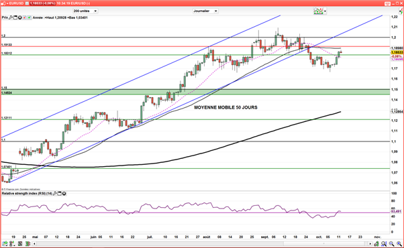
Task: Maximize the Prix price panel
Action: tap(15, 17)
